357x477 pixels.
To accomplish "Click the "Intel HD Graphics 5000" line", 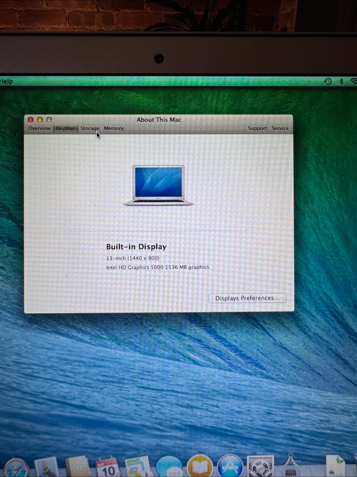I will (157, 267).
